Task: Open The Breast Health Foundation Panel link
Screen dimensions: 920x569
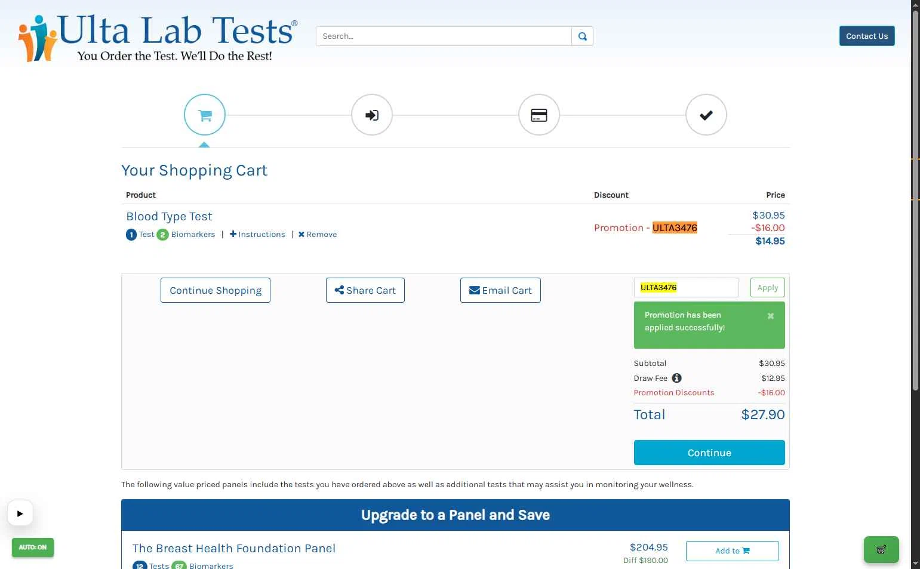Action: point(234,548)
